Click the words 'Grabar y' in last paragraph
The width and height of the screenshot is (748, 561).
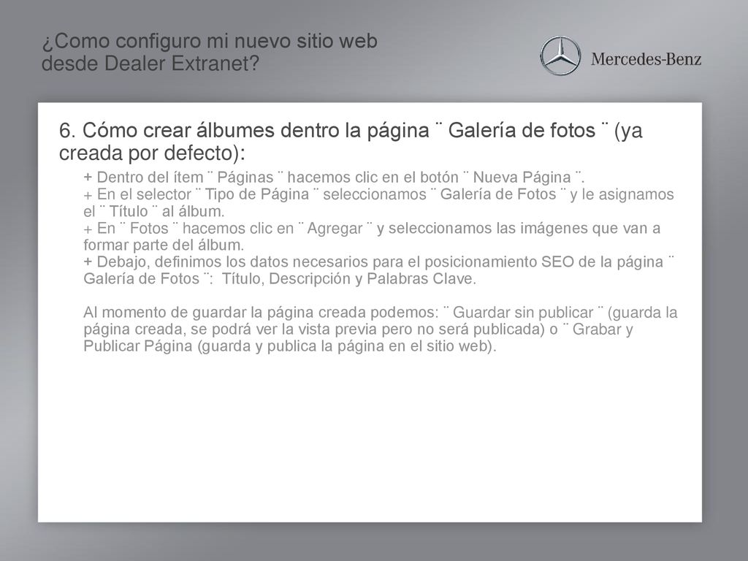coord(603,329)
